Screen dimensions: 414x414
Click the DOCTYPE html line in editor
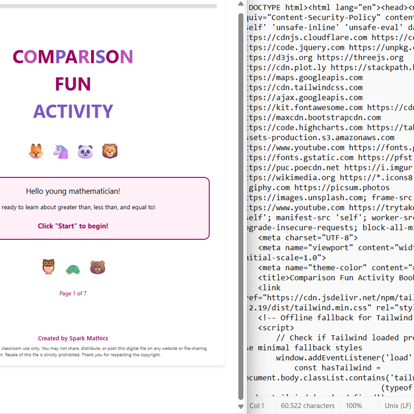tap(331, 8)
